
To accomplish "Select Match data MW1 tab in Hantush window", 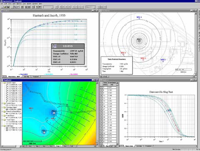I will coord(14,77).
